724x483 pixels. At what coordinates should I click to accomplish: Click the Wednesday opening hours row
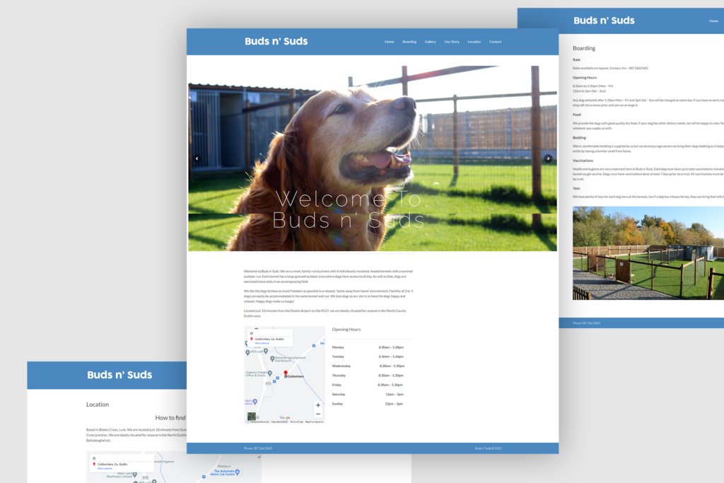[368, 366]
